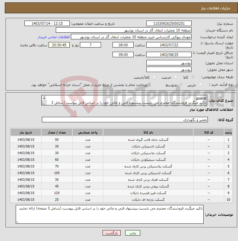This screenshot has width=238, height=241.
Task: Click the goods group field تعمیر و نگهداری
Action: click(x=125, y=120)
